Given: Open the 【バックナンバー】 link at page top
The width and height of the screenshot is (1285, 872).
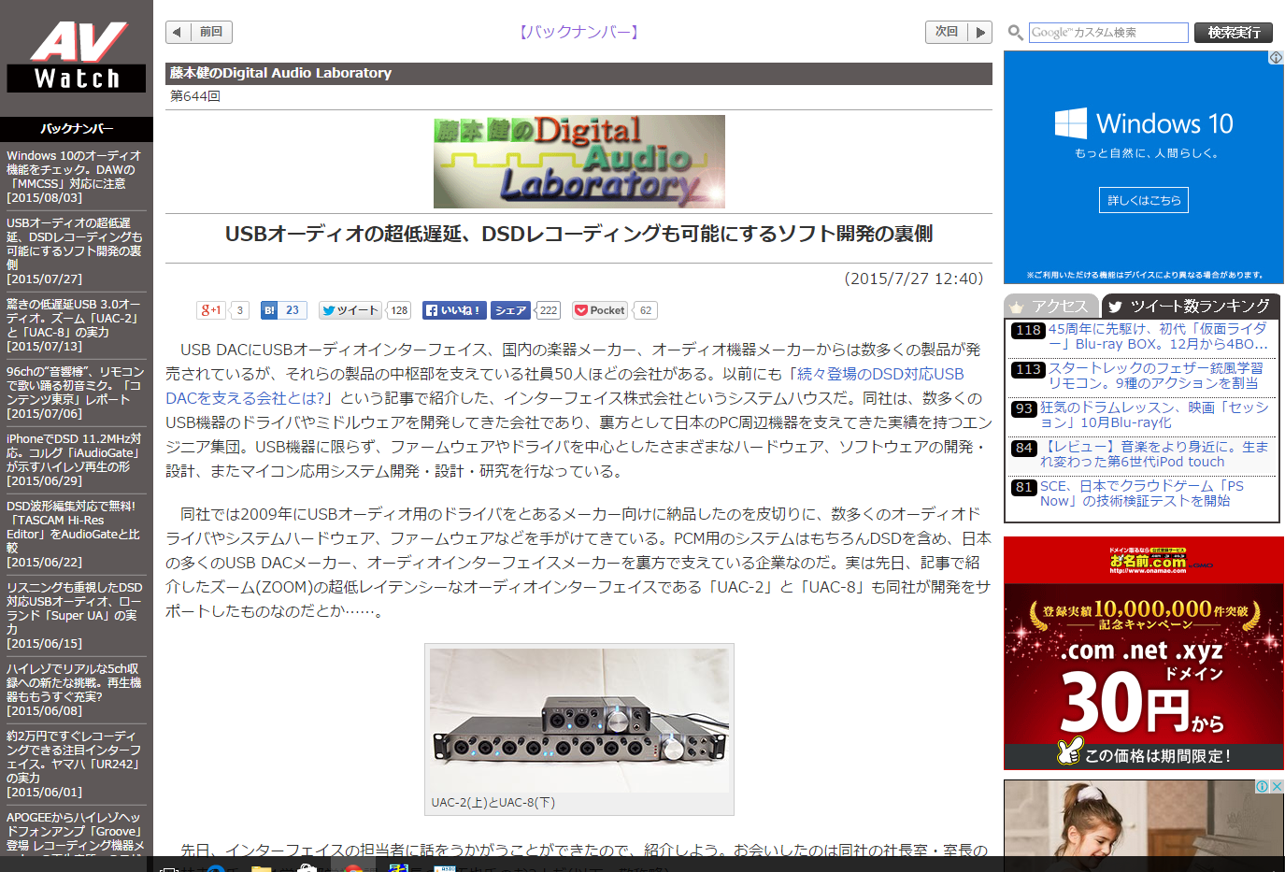Looking at the screenshot, I should click(579, 32).
